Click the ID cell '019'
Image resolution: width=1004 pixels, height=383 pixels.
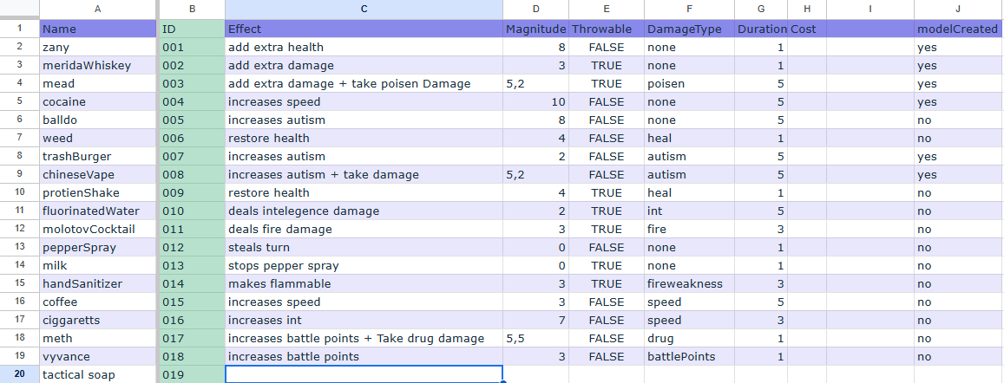[x=192, y=374]
